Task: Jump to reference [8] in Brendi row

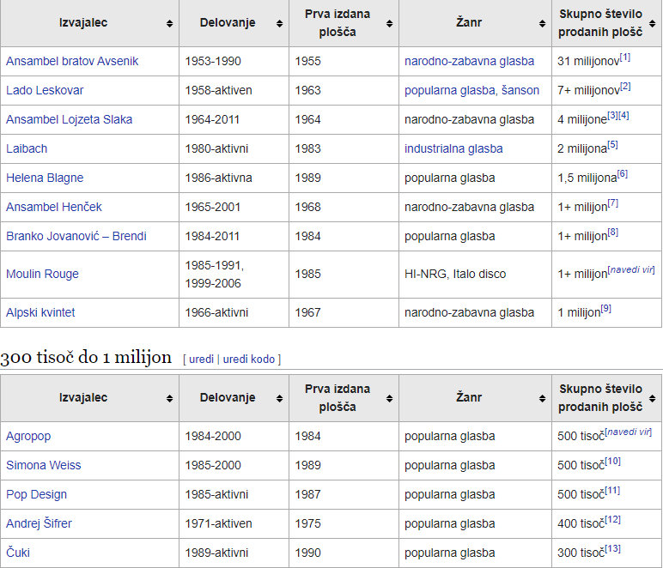Action: pos(613,233)
